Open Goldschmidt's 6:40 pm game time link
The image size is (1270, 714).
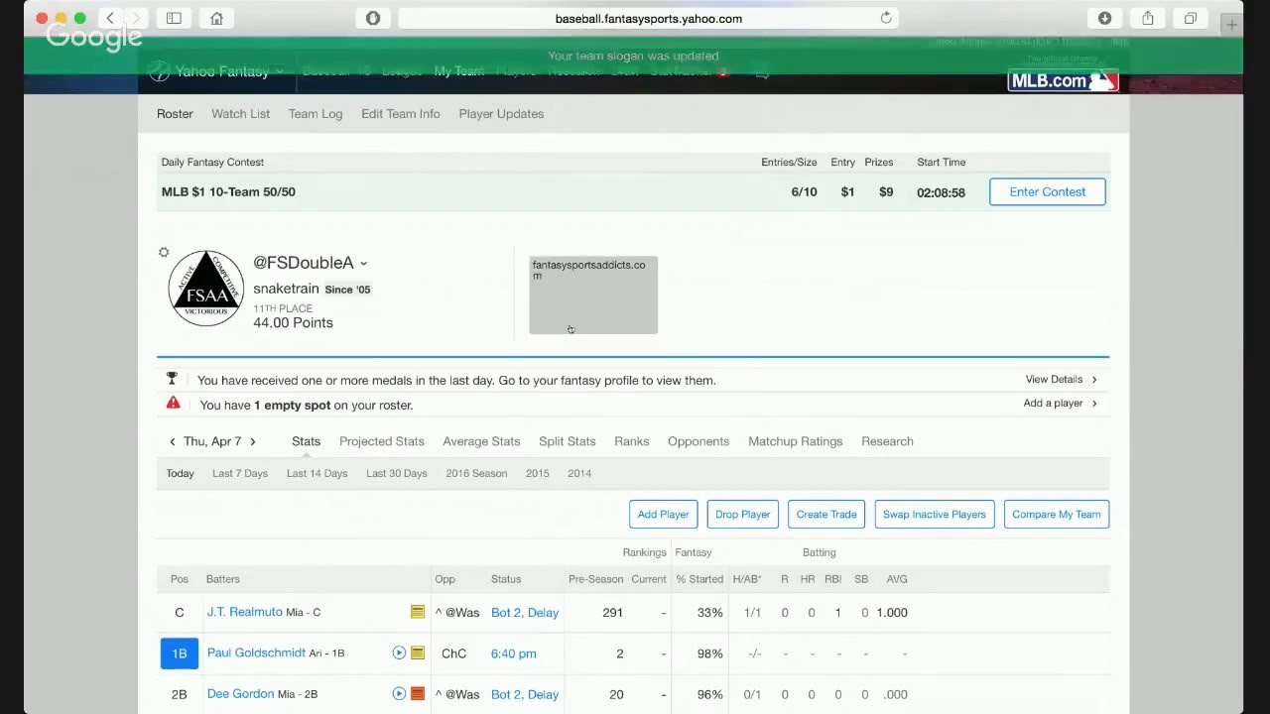point(513,653)
